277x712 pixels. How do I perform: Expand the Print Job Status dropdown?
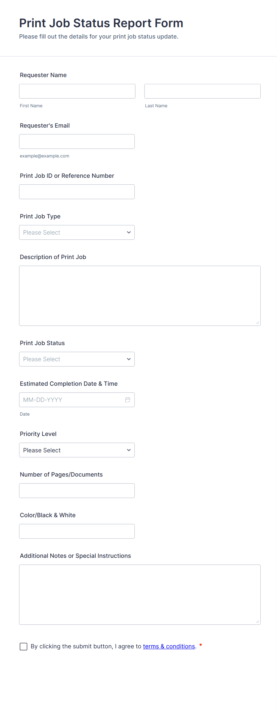[x=77, y=359]
